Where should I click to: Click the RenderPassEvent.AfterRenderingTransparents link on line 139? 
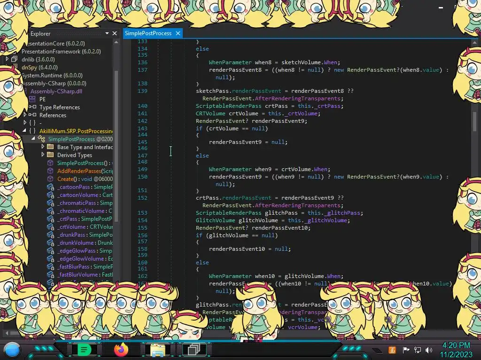(273, 98)
